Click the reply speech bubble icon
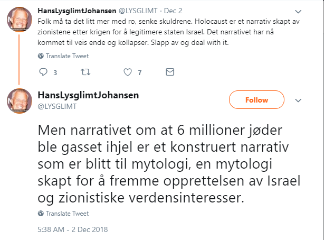 pyautogui.click(x=44, y=72)
